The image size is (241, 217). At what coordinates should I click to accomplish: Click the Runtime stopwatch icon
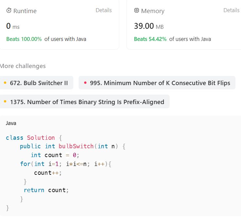[9, 11]
